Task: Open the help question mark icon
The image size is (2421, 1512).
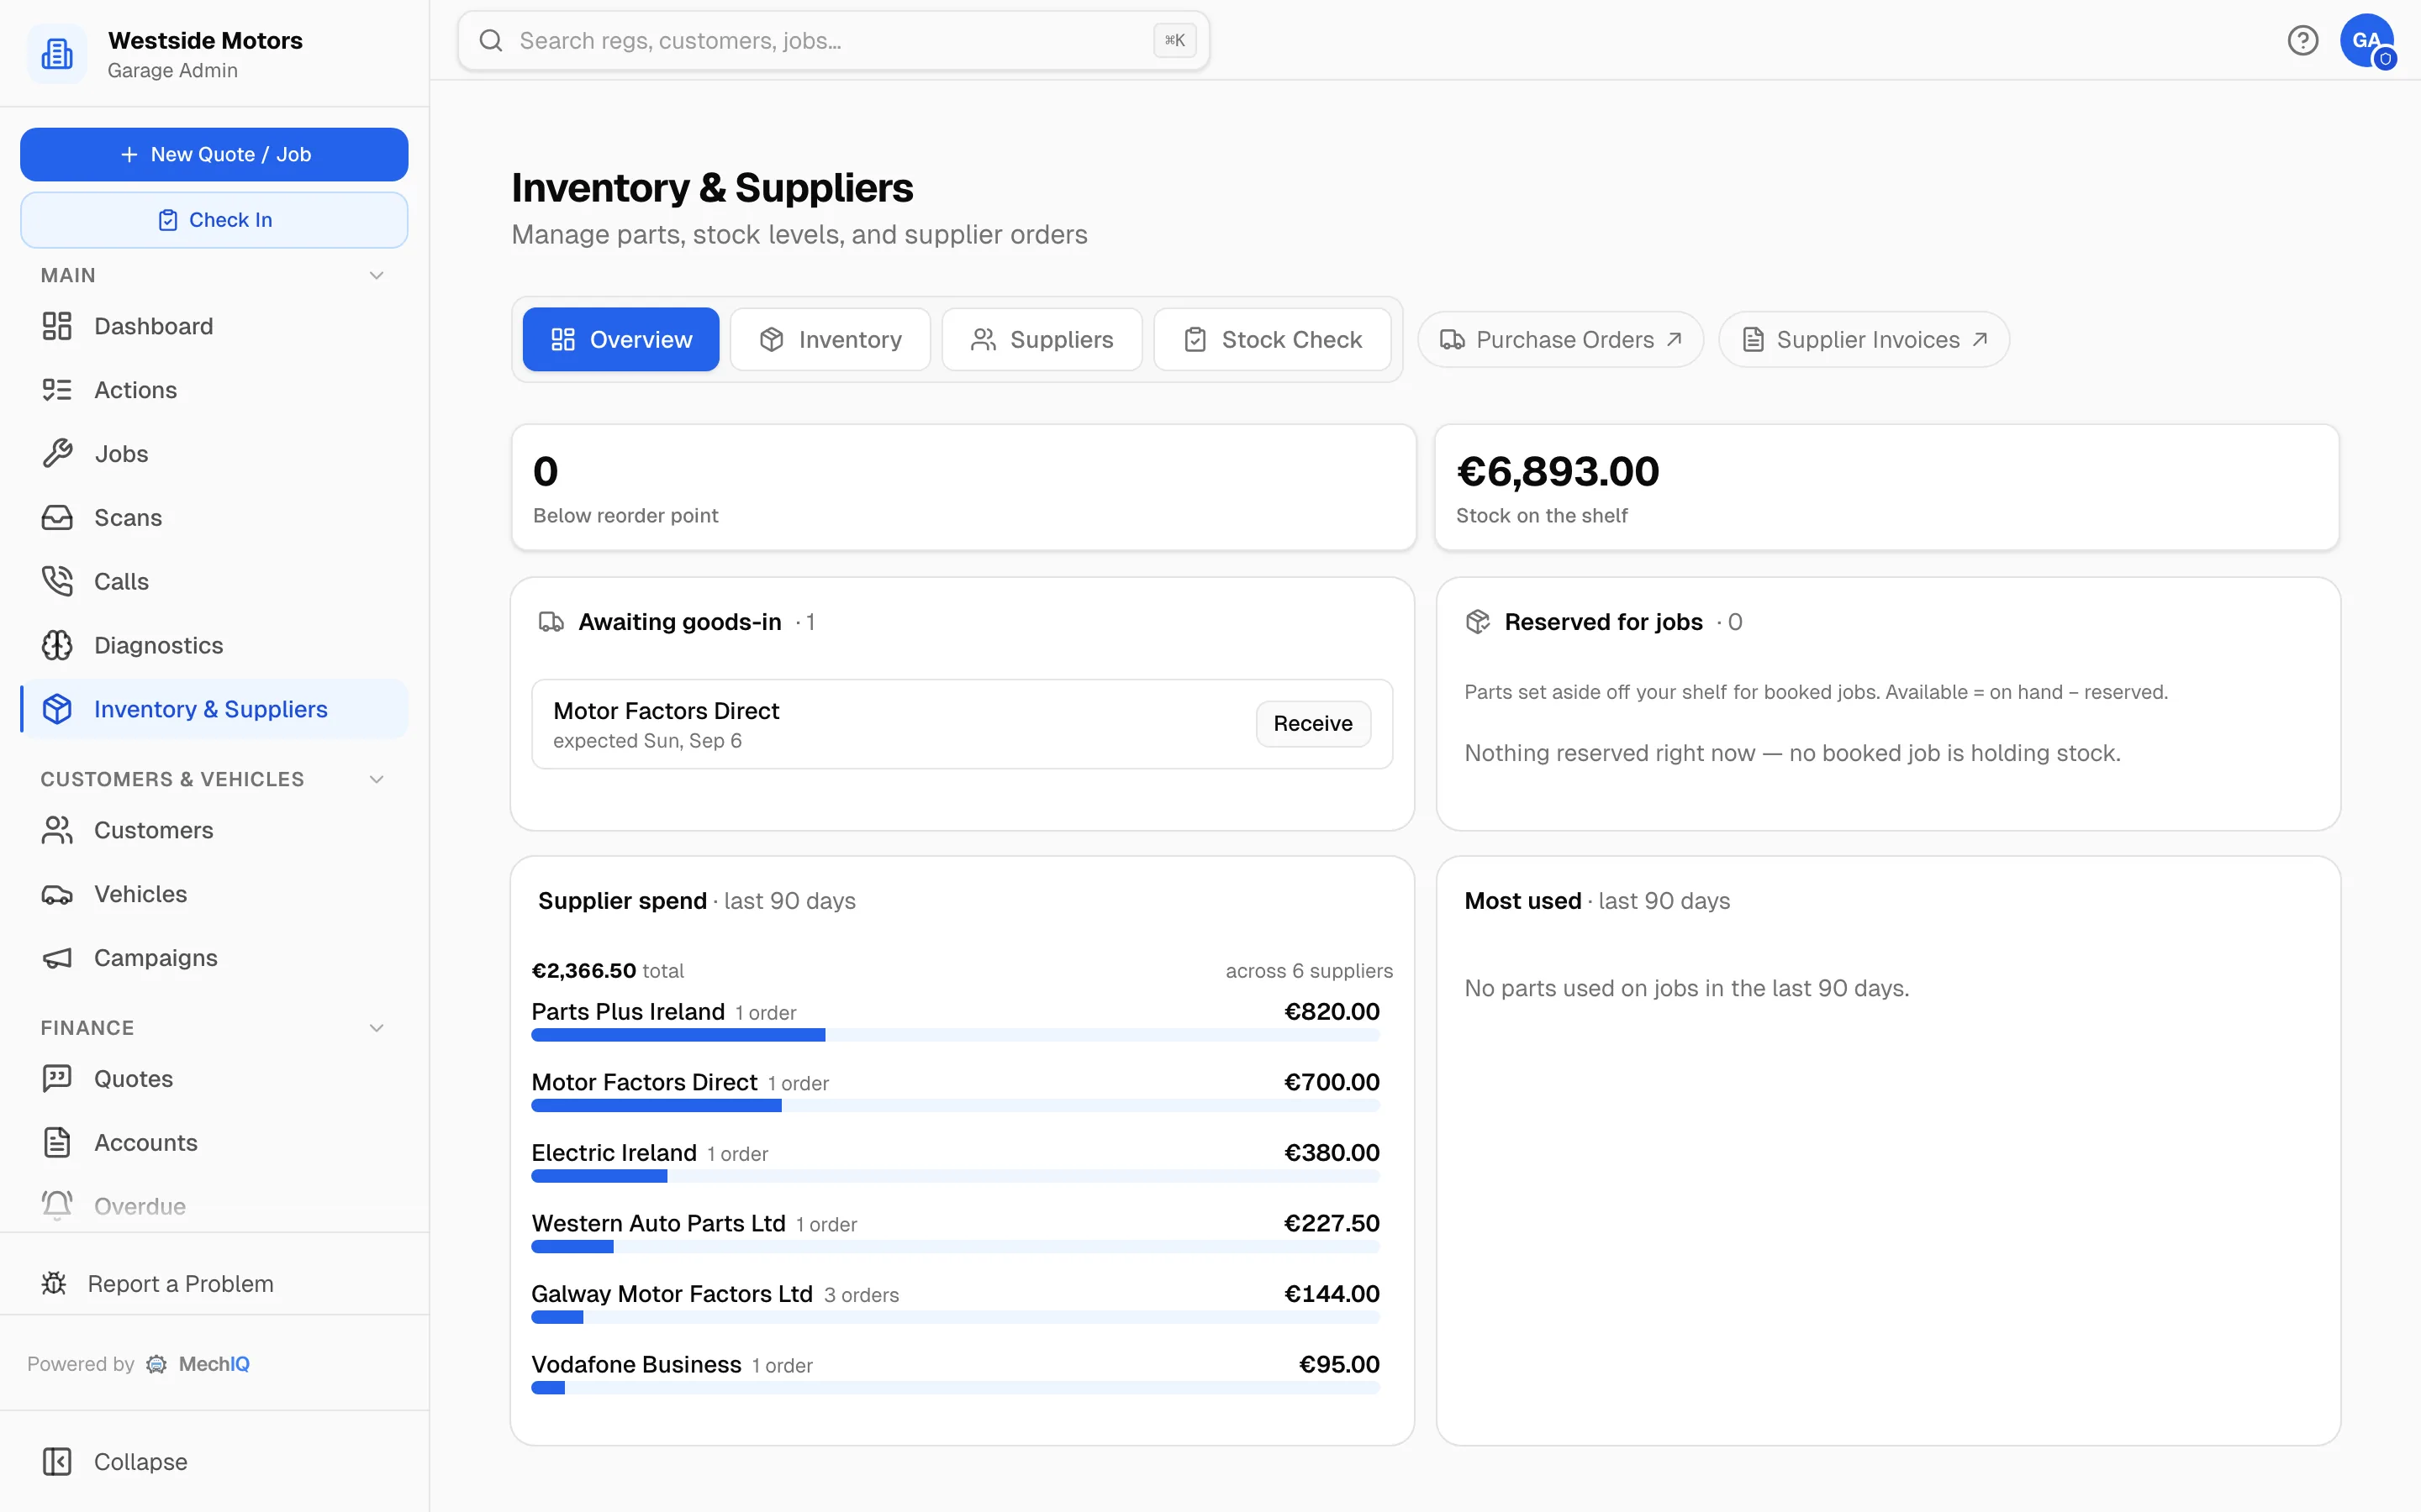Action: click(2302, 40)
